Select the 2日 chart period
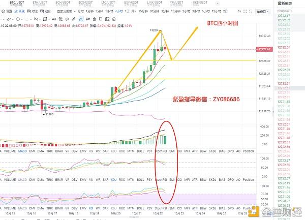 (225, 12)
